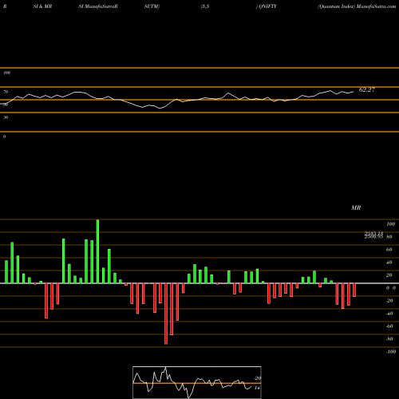The height and width of the screenshot is (399, 399).
Task: Click the MR panel label
Action: pyautogui.click(x=356, y=207)
